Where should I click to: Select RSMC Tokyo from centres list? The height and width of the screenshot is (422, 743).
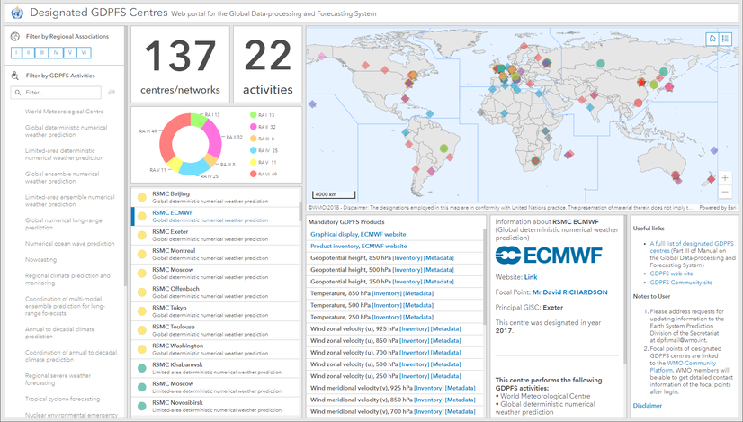[x=215, y=311]
